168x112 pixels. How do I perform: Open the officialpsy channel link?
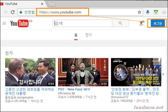(x=64, y=93)
